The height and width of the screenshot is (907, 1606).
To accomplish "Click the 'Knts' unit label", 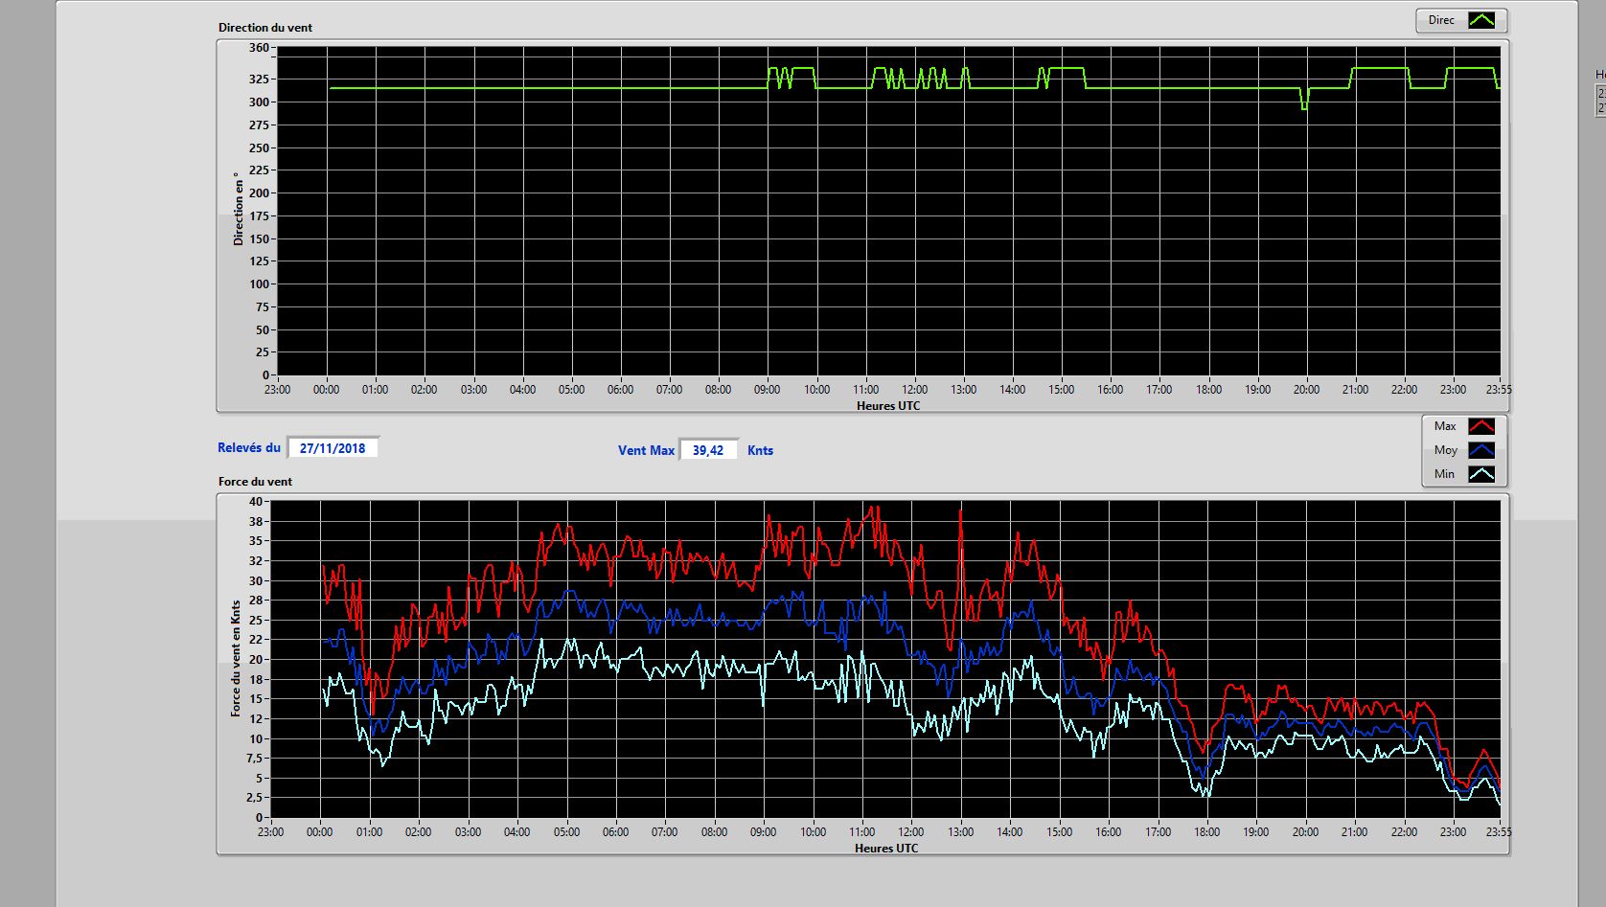I will pos(760,450).
